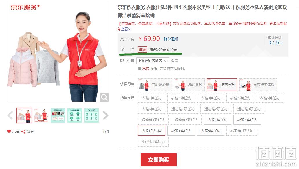This screenshot has height=169, width=299.
Task: Choose the 衣服4件任洗 size option
Action: 181,131
